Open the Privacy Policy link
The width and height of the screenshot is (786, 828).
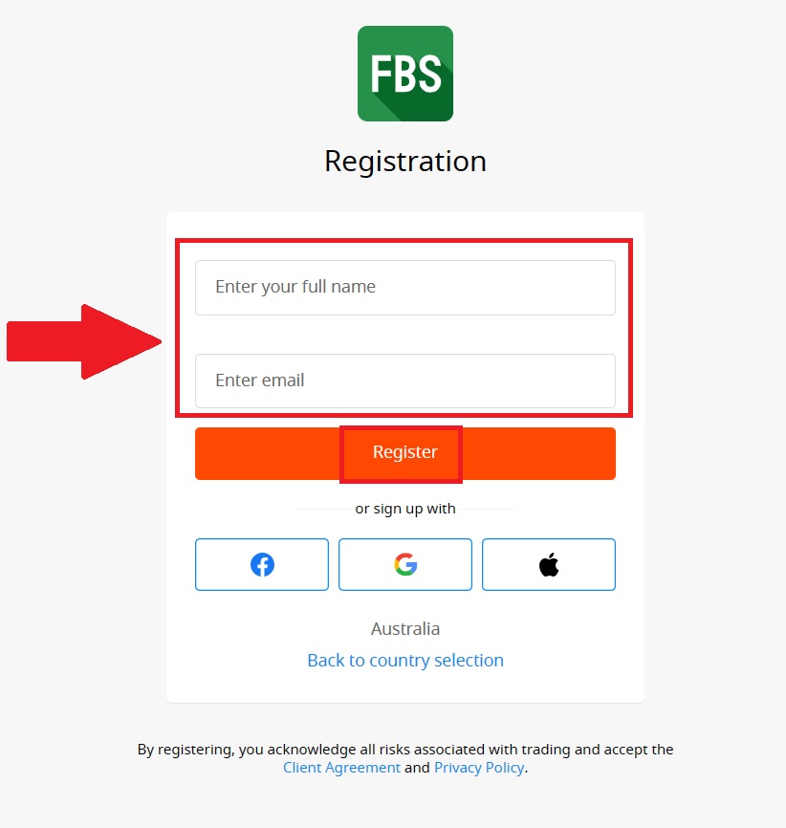tap(479, 768)
